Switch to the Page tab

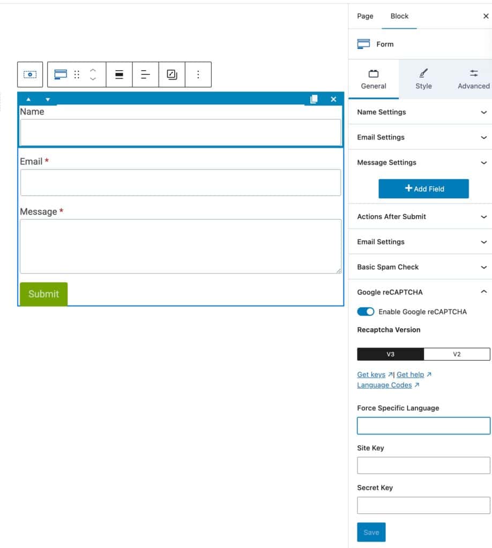(x=365, y=16)
